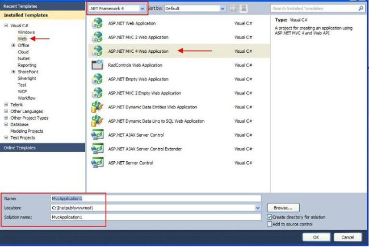Click the ASP.NET MVC 2 Empty Web Application icon

pyautogui.click(x=97, y=93)
